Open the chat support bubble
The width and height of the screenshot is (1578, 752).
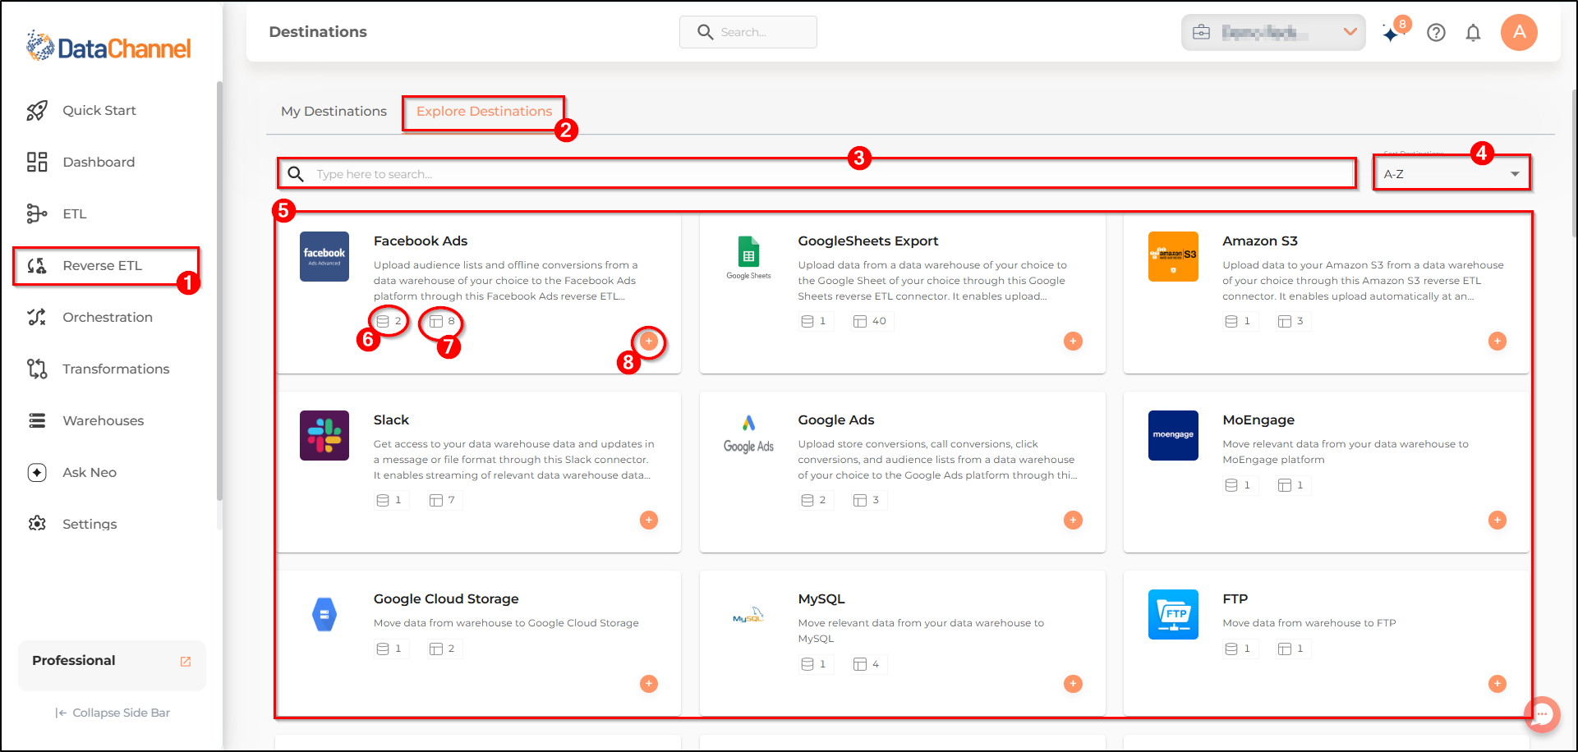1542,714
